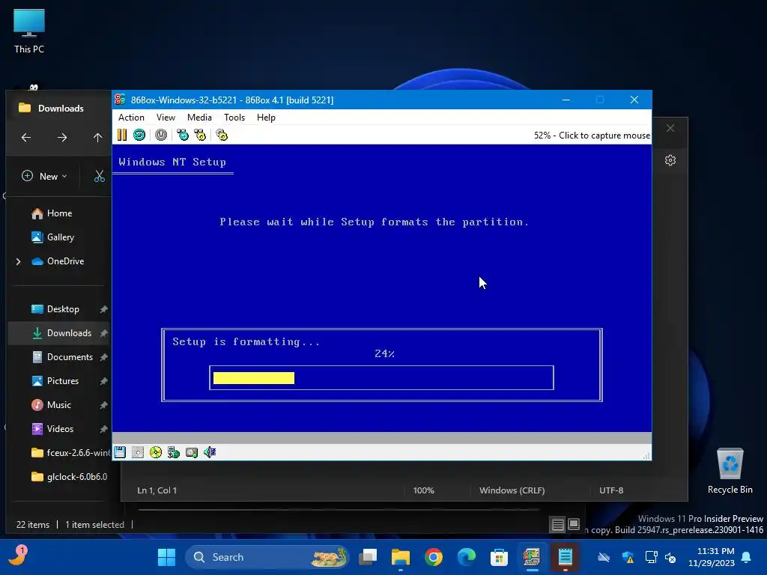This screenshot has height=575, width=767.
Task: Click the Cut scissors icon in File Explorer
Action: coord(100,176)
